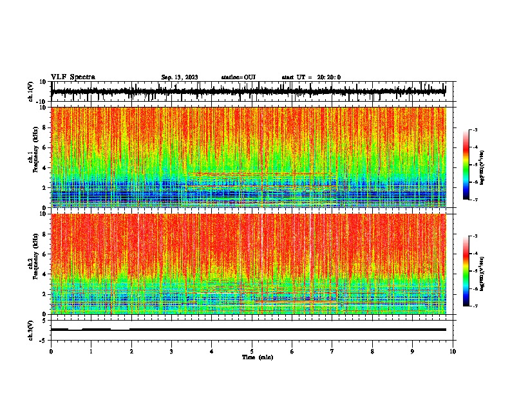
Task: Click the 'start UT = 20:20:0' text
Action: (x=311, y=77)
